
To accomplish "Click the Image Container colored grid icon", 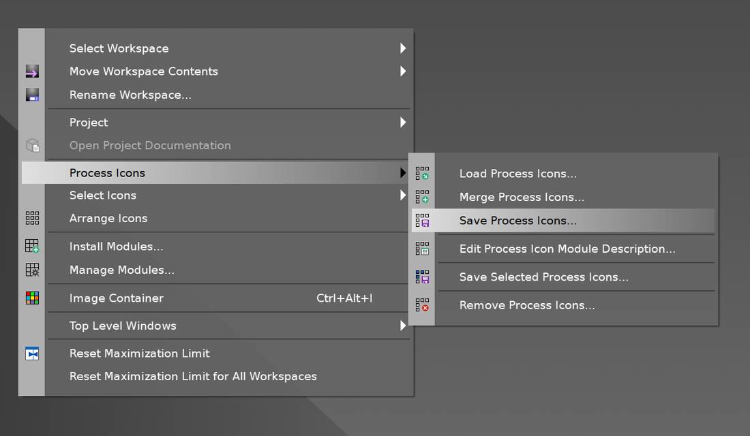I will point(32,298).
